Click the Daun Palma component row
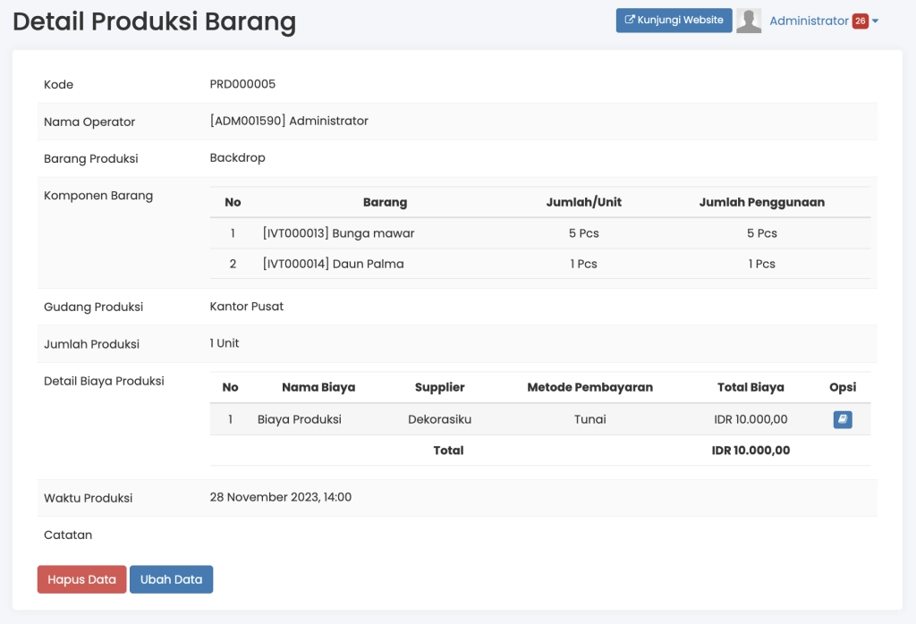 [333, 264]
